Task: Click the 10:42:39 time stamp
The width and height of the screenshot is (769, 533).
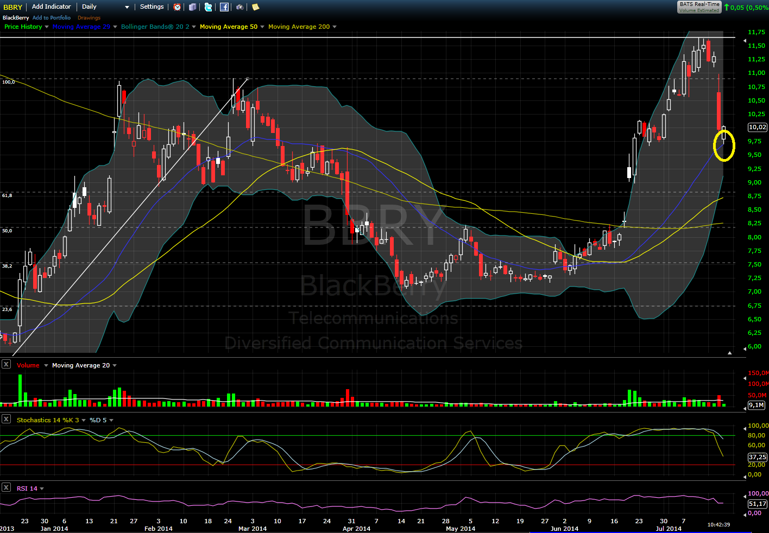Action: tap(718, 525)
